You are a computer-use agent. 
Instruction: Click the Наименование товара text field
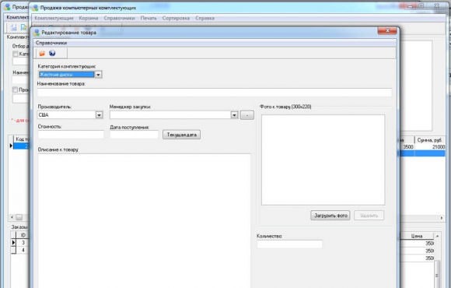(x=215, y=93)
